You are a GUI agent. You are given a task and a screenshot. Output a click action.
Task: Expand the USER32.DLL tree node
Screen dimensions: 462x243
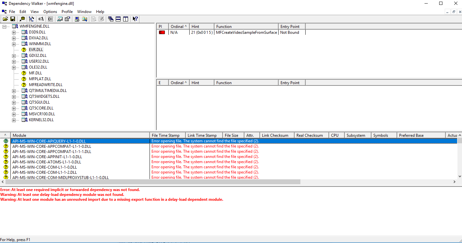coord(14,62)
